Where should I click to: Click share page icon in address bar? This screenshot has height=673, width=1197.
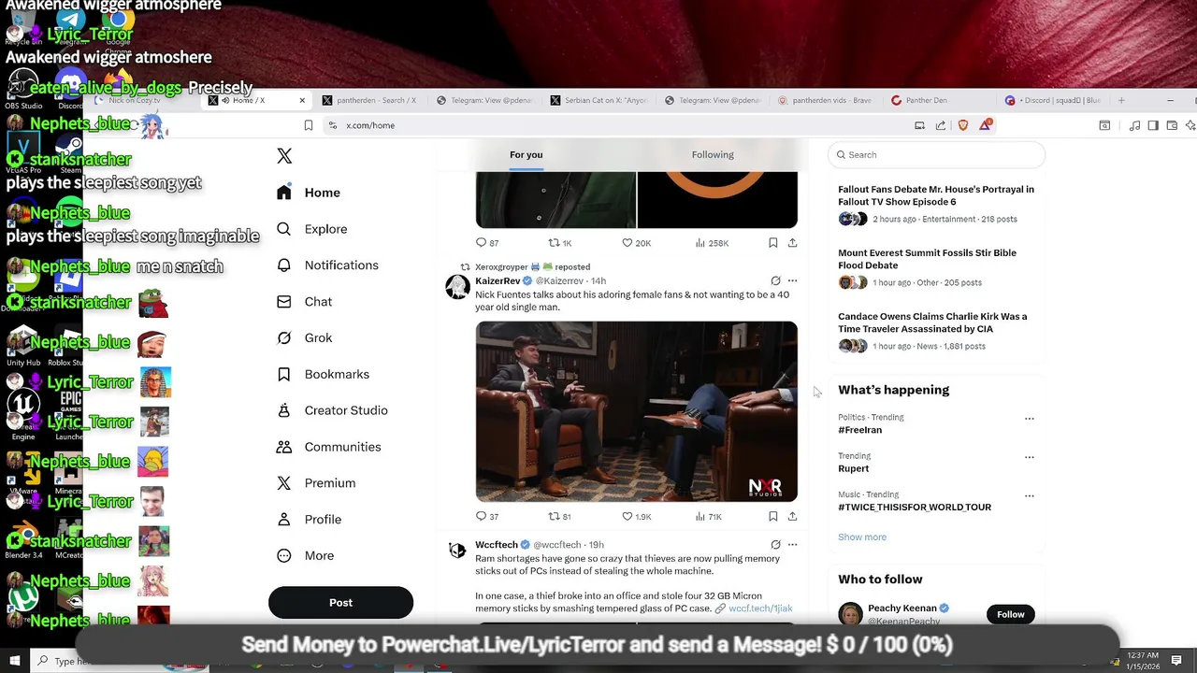[941, 125]
